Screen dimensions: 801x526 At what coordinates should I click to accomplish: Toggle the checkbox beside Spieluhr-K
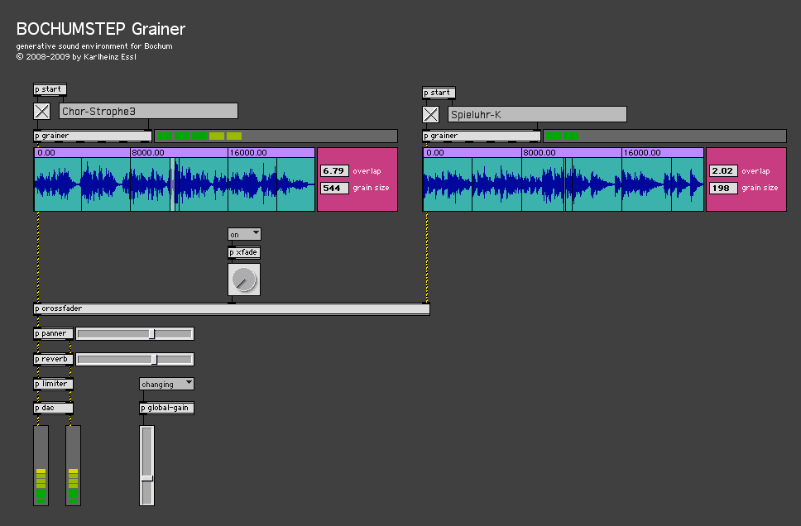(x=430, y=115)
